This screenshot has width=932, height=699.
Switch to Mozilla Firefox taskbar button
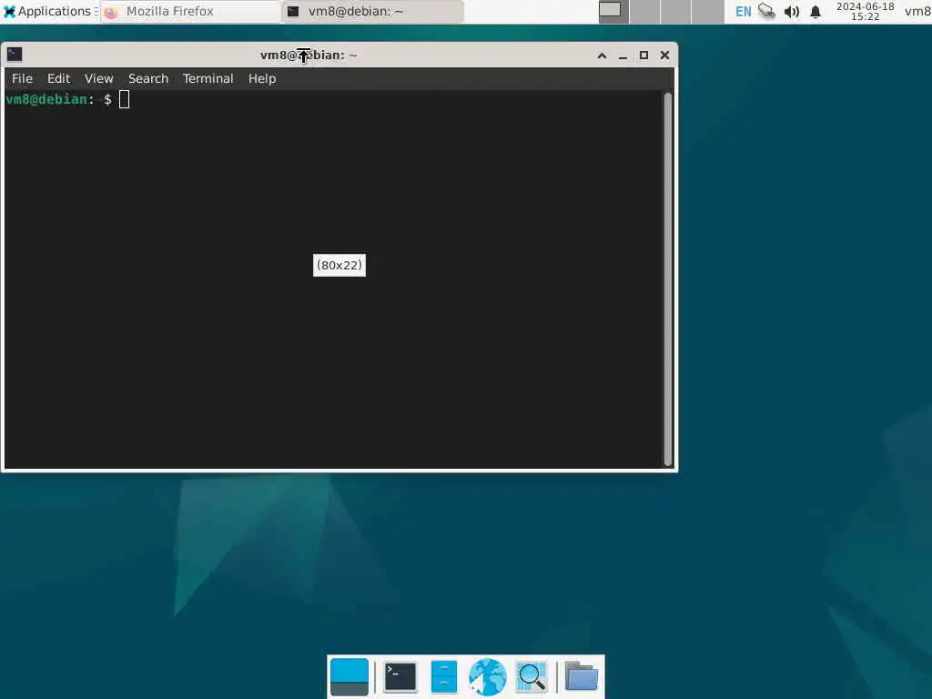(x=190, y=11)
